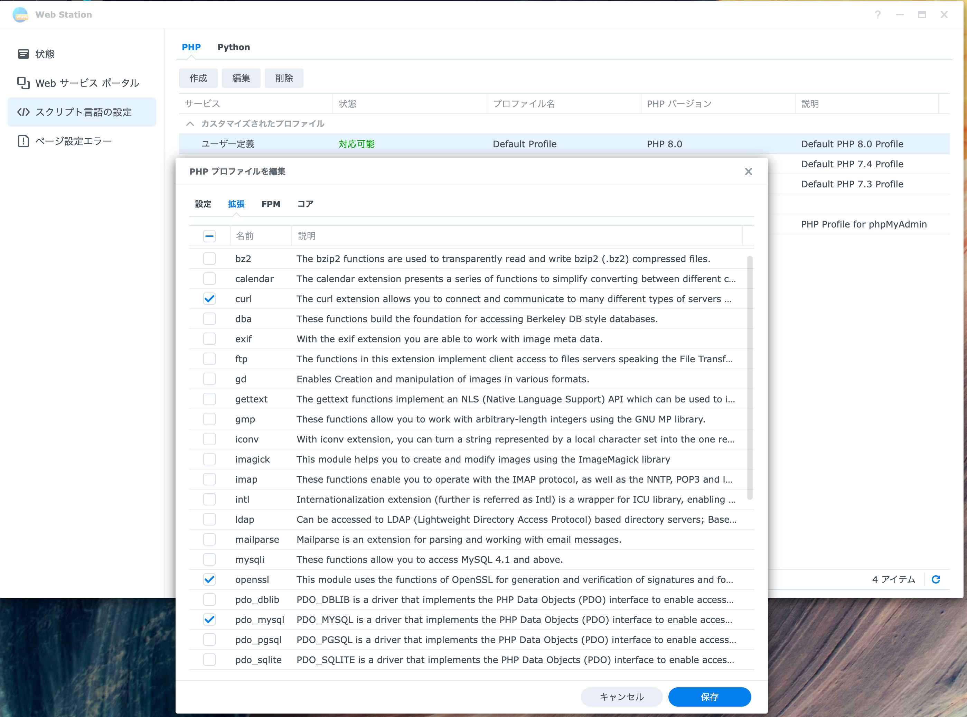
Task: Click the Web Station app logo
Action: 20,15
